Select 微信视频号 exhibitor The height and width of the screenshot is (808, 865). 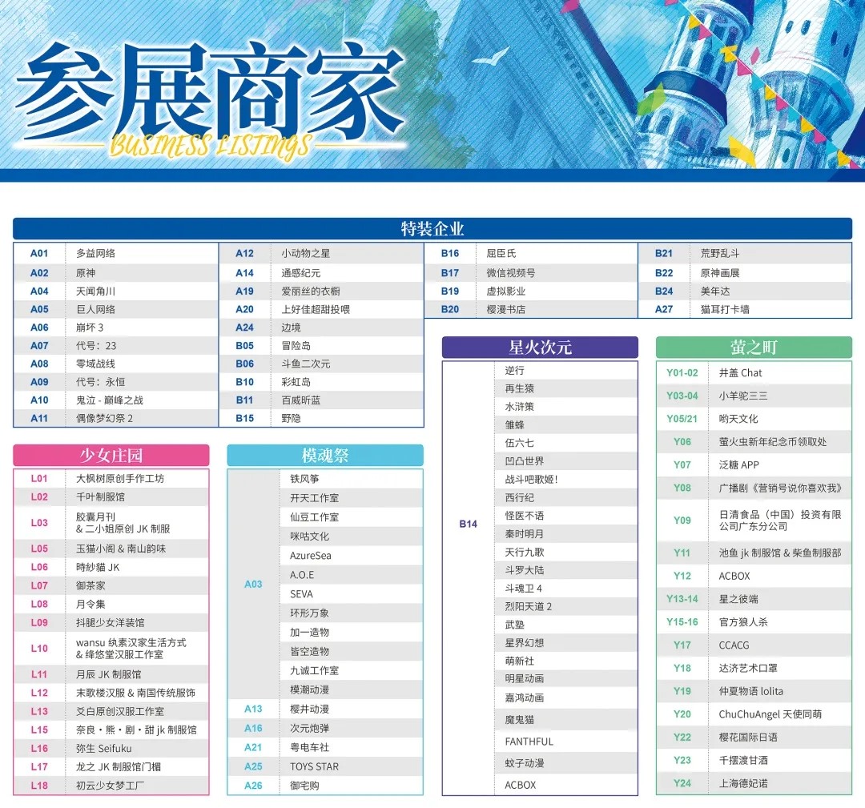tap(511, 273)
